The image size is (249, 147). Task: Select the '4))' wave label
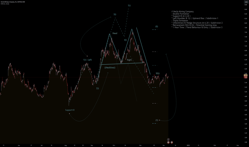(125, 40)
